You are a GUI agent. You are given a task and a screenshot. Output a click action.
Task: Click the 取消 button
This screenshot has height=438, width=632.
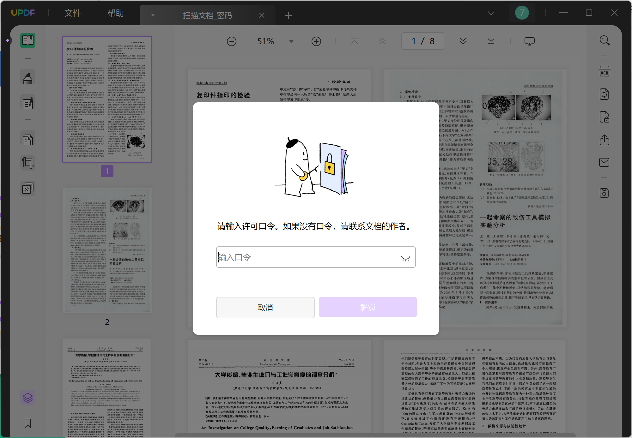pyautogui.click(x=265, y=307)
